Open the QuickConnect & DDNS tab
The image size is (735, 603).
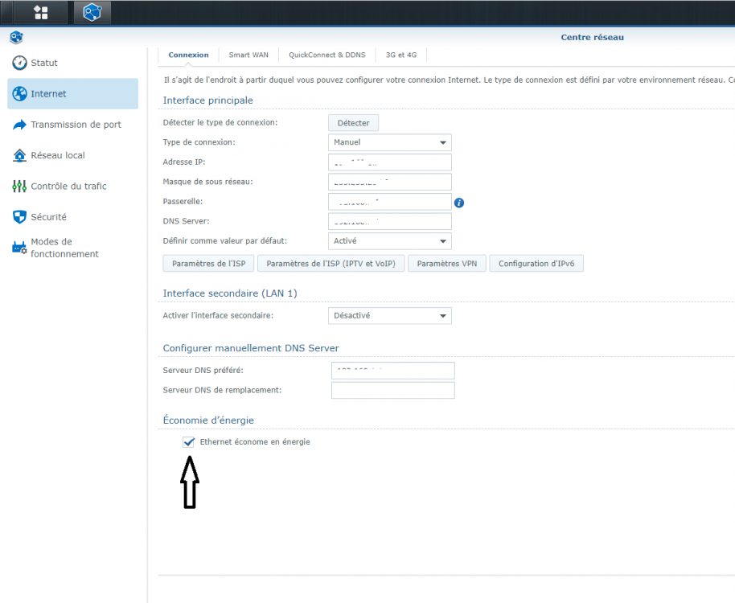click(326, 55)
